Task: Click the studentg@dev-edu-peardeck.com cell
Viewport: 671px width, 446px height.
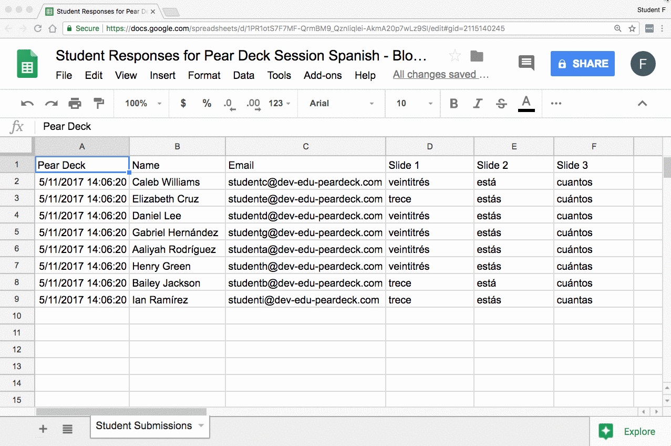Action: (306, 232)
